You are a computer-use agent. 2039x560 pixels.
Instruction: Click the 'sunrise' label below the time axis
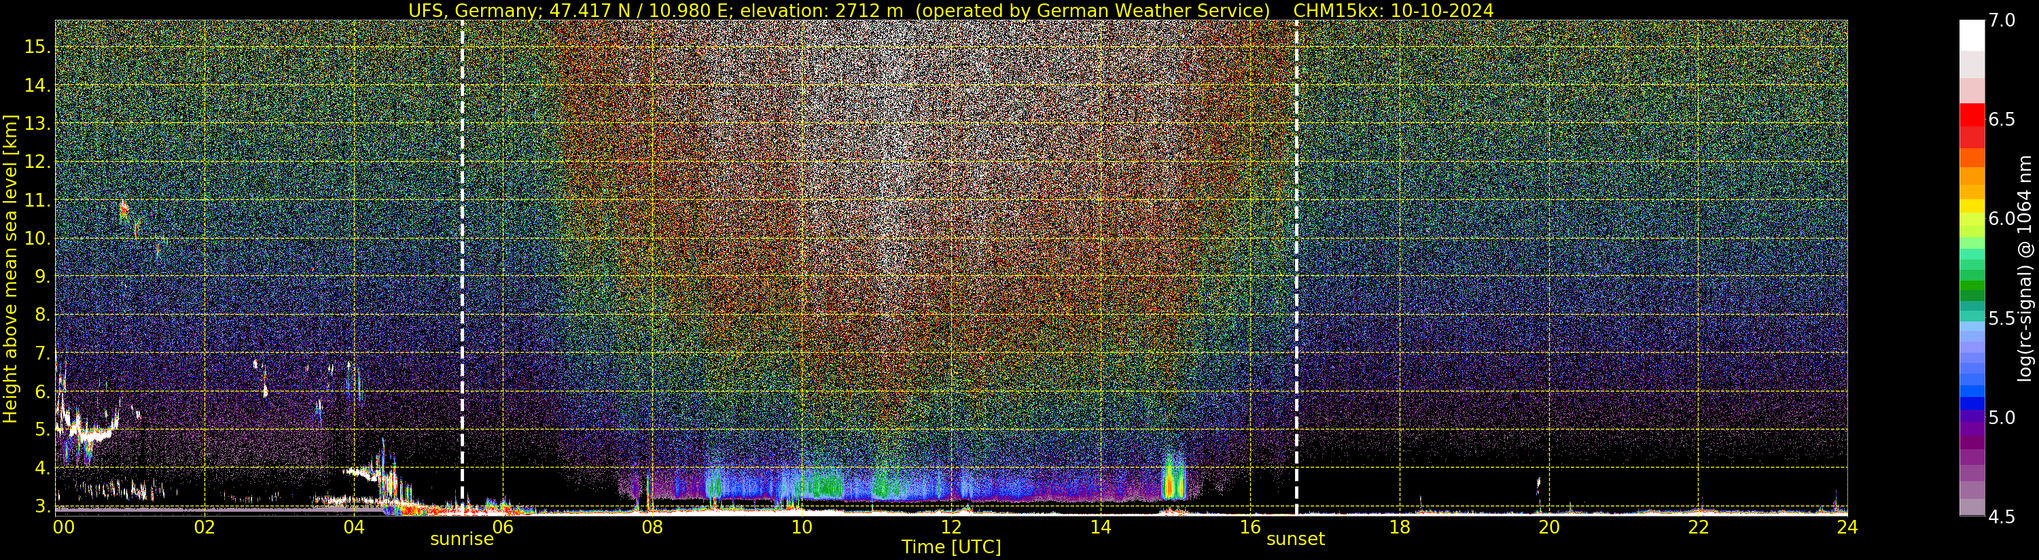(x=461, y=540)
